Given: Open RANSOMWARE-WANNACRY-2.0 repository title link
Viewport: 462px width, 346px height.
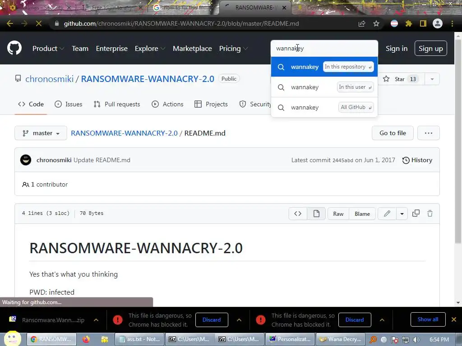Looking at the screenshot, I should pos(148,79).
